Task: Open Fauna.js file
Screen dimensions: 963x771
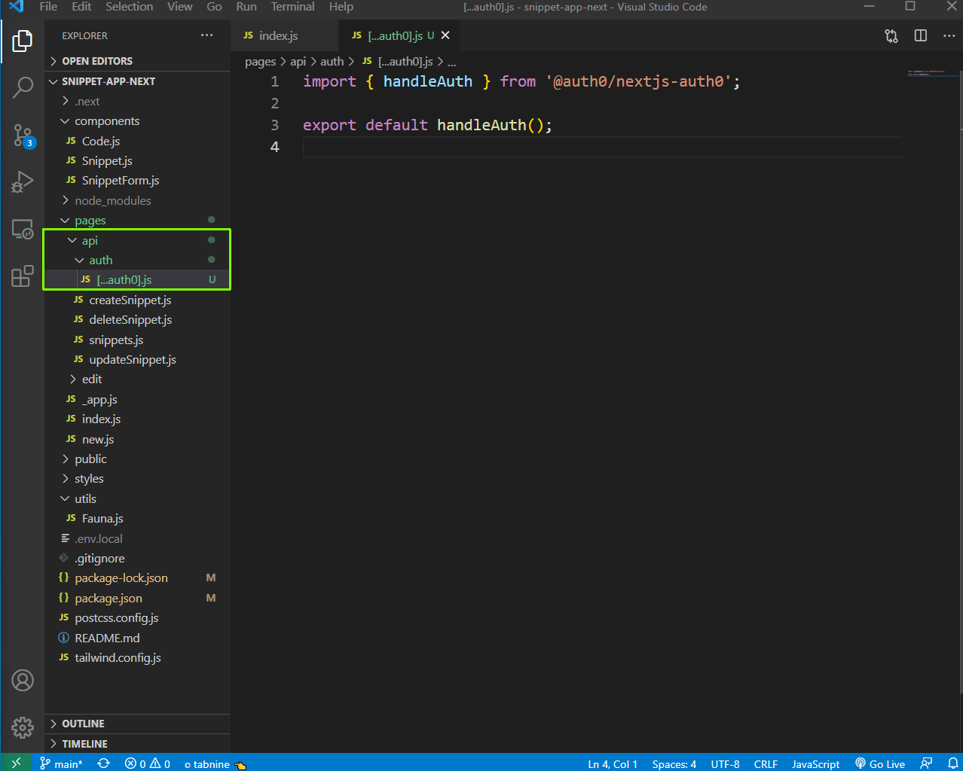Action: 137,518
